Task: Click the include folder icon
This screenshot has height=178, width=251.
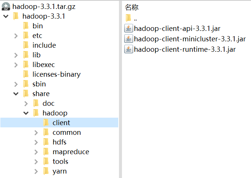Action: click(x=26, y=45)
